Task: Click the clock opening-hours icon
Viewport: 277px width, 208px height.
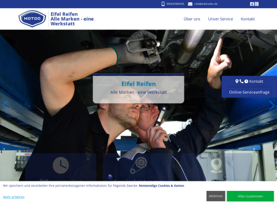Action: [x=61, y=165]
